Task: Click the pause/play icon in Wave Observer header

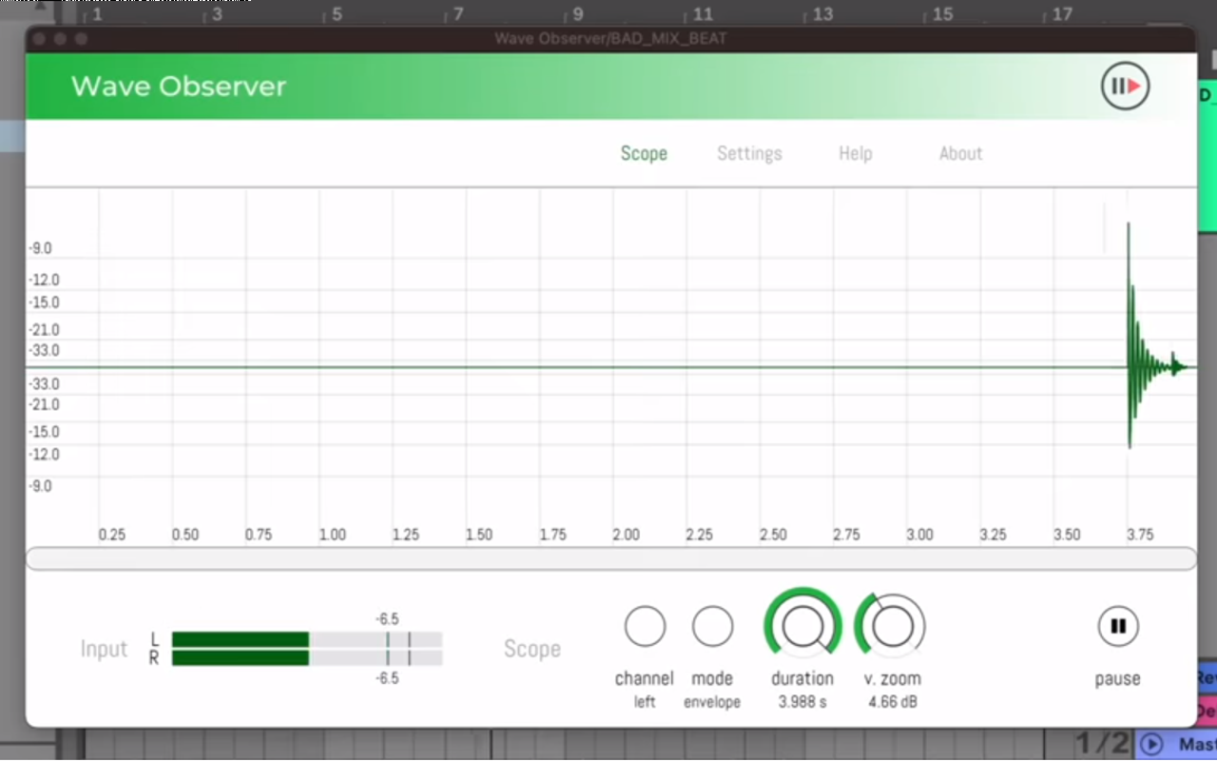Action: click(1126, 87)
